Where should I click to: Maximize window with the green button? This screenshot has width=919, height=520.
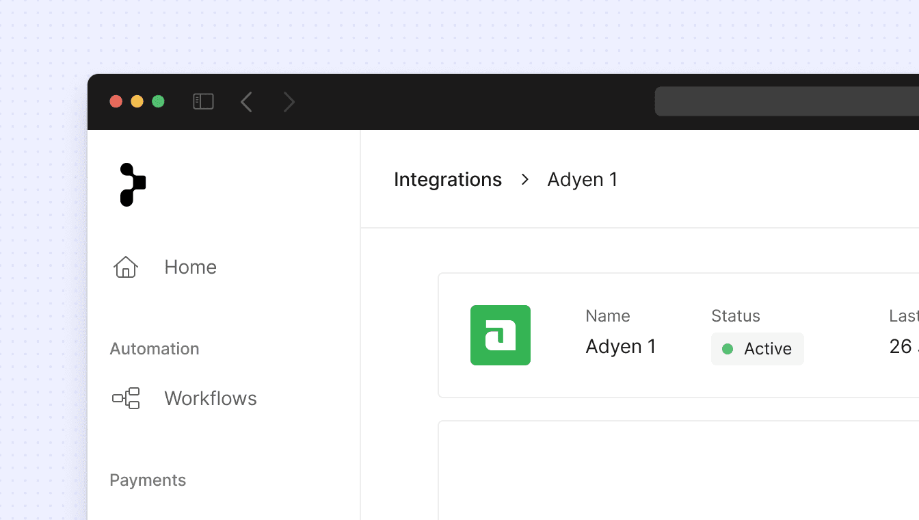[158, 101]
